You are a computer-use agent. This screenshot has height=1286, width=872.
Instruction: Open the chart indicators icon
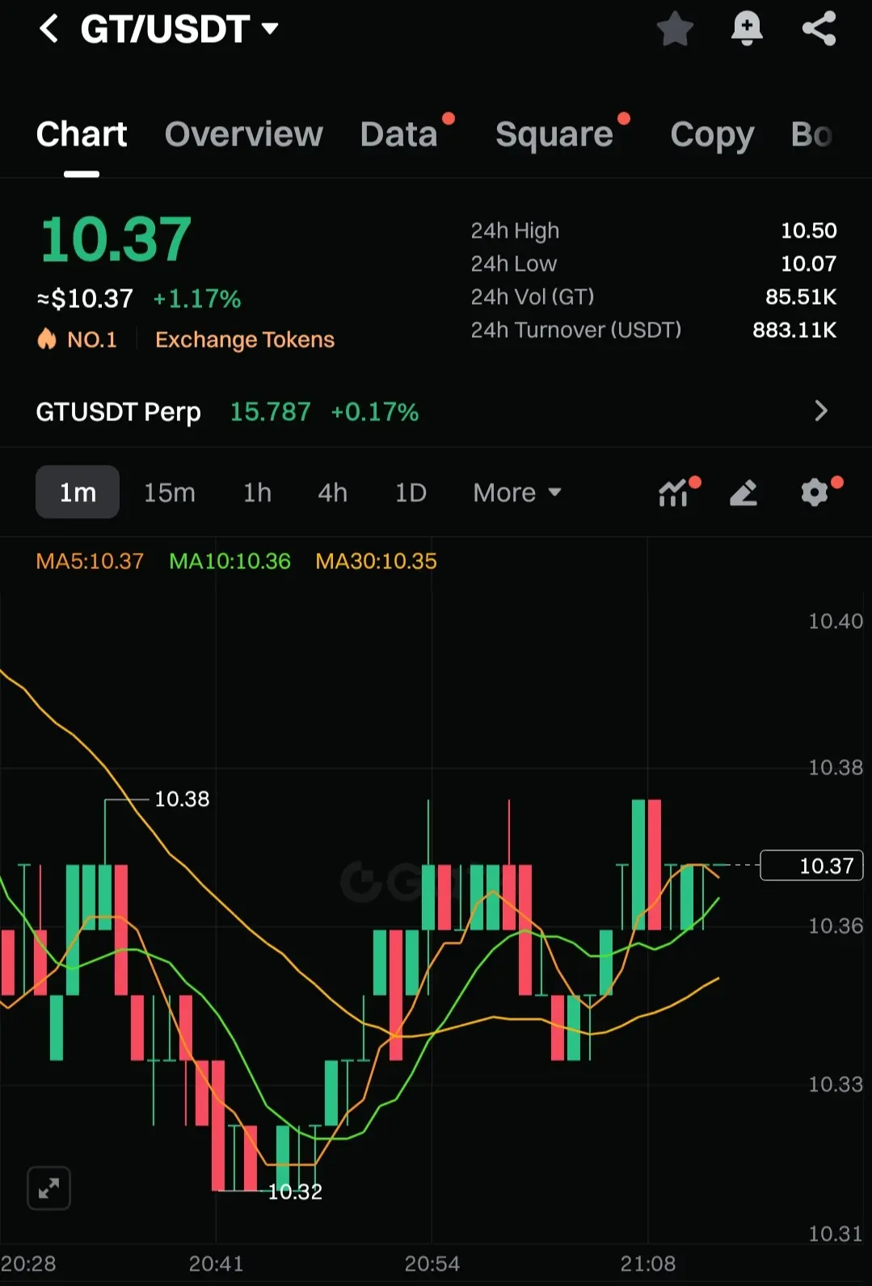pyautogui.click(x=673, y=492)
